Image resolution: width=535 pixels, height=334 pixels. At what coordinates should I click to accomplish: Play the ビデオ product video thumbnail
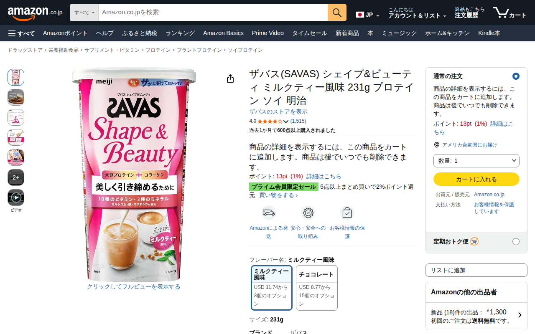coord(16,197)
